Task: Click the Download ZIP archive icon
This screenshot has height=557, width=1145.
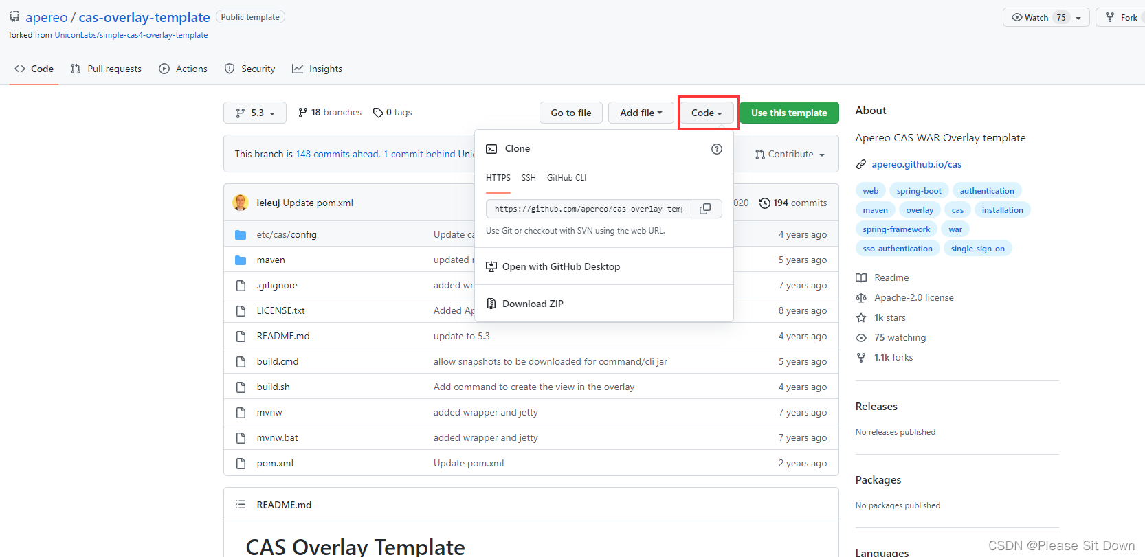Action: tap(491, 304)
